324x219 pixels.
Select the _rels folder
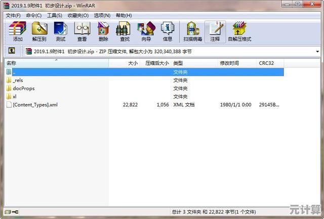18,80
